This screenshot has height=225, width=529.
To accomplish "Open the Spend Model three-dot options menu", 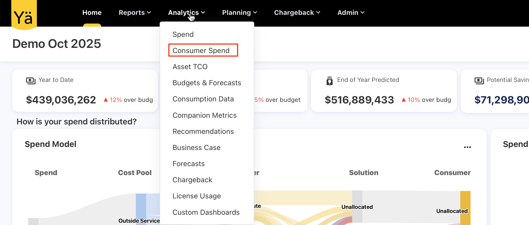I will [x=467, y=147].
